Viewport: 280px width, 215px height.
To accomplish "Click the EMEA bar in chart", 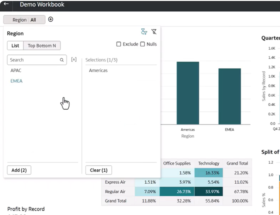I will point(230,96).
